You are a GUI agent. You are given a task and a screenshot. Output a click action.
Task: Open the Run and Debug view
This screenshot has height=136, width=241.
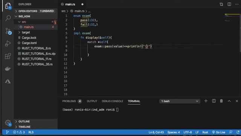coord(8,43)
